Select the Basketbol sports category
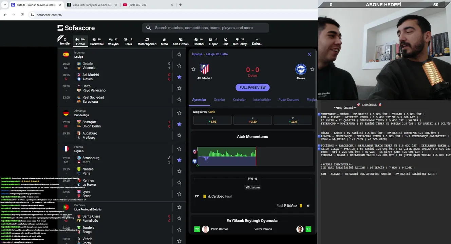 tap(97, 41)
